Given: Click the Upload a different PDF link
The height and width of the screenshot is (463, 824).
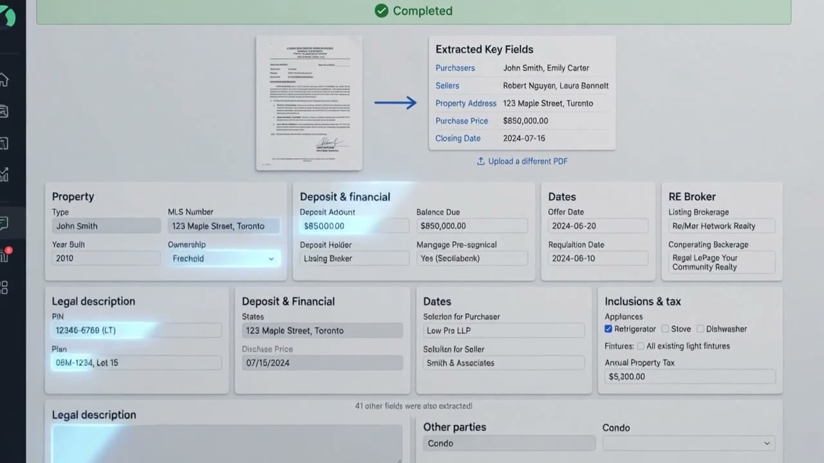Looking at the screenshot, I should [522, 161].
